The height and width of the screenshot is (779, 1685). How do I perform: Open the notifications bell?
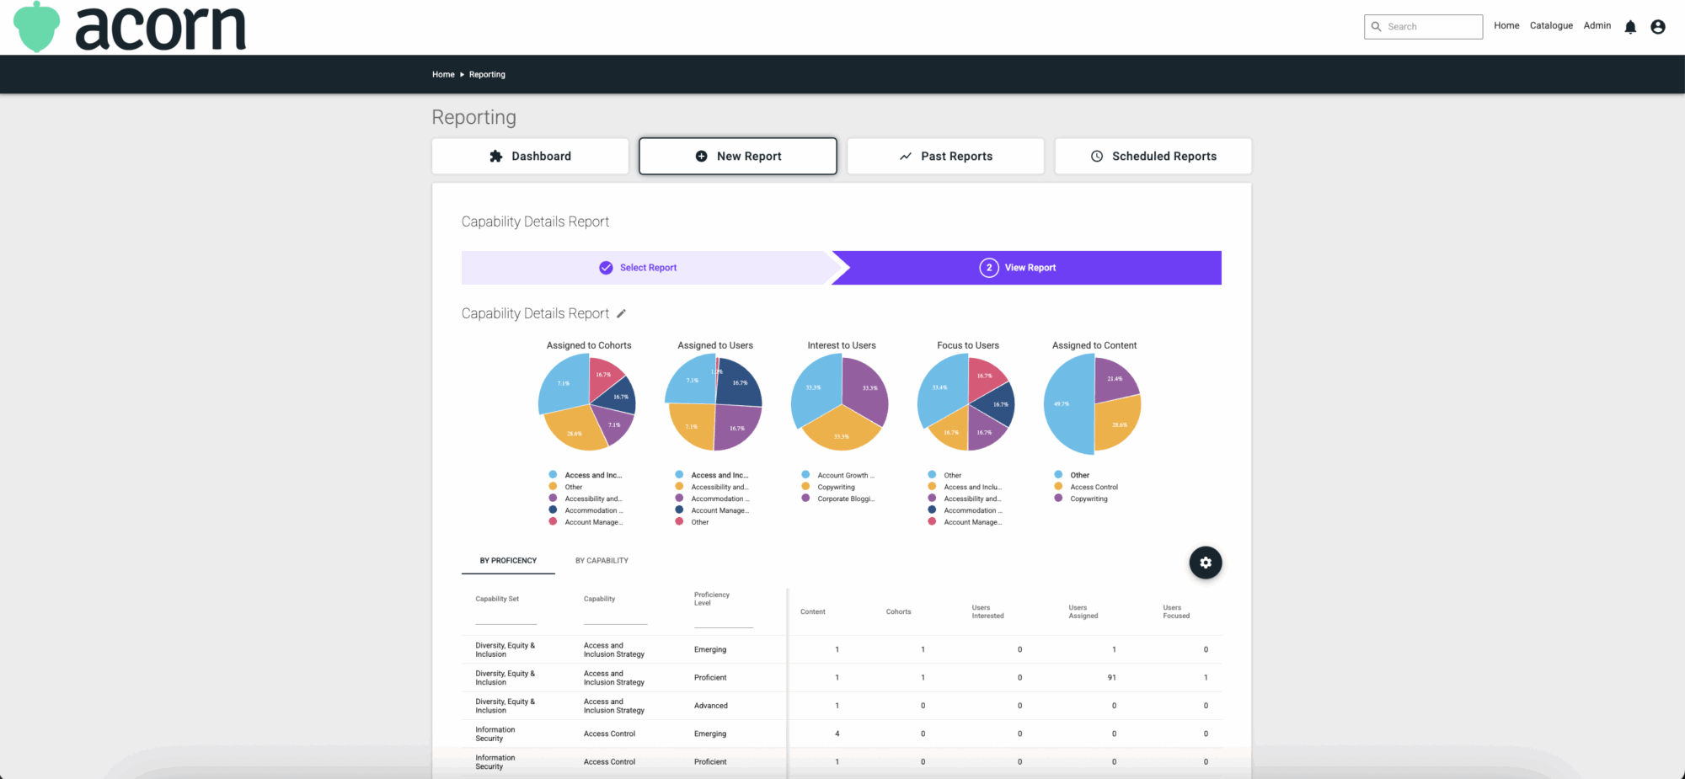coord(1630,27)
